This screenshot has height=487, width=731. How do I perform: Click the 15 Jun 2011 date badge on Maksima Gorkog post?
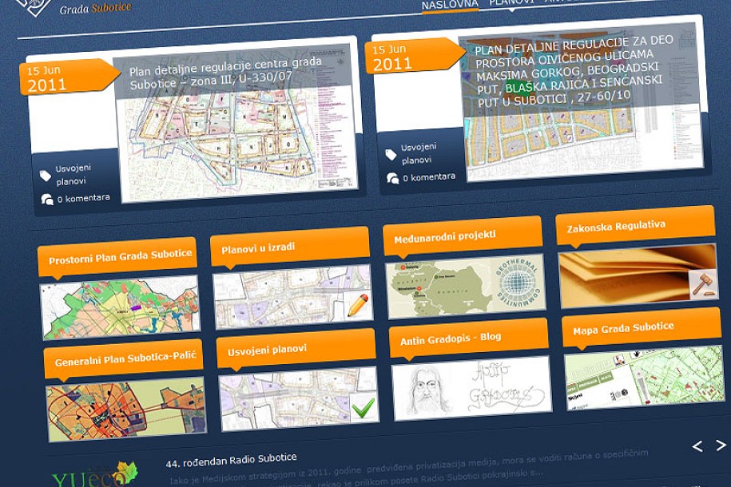[x=415, y=57]
